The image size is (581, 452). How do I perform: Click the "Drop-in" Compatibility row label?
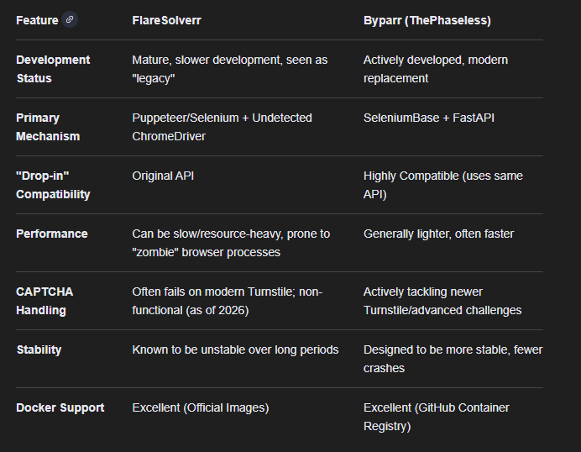point(53,185)
